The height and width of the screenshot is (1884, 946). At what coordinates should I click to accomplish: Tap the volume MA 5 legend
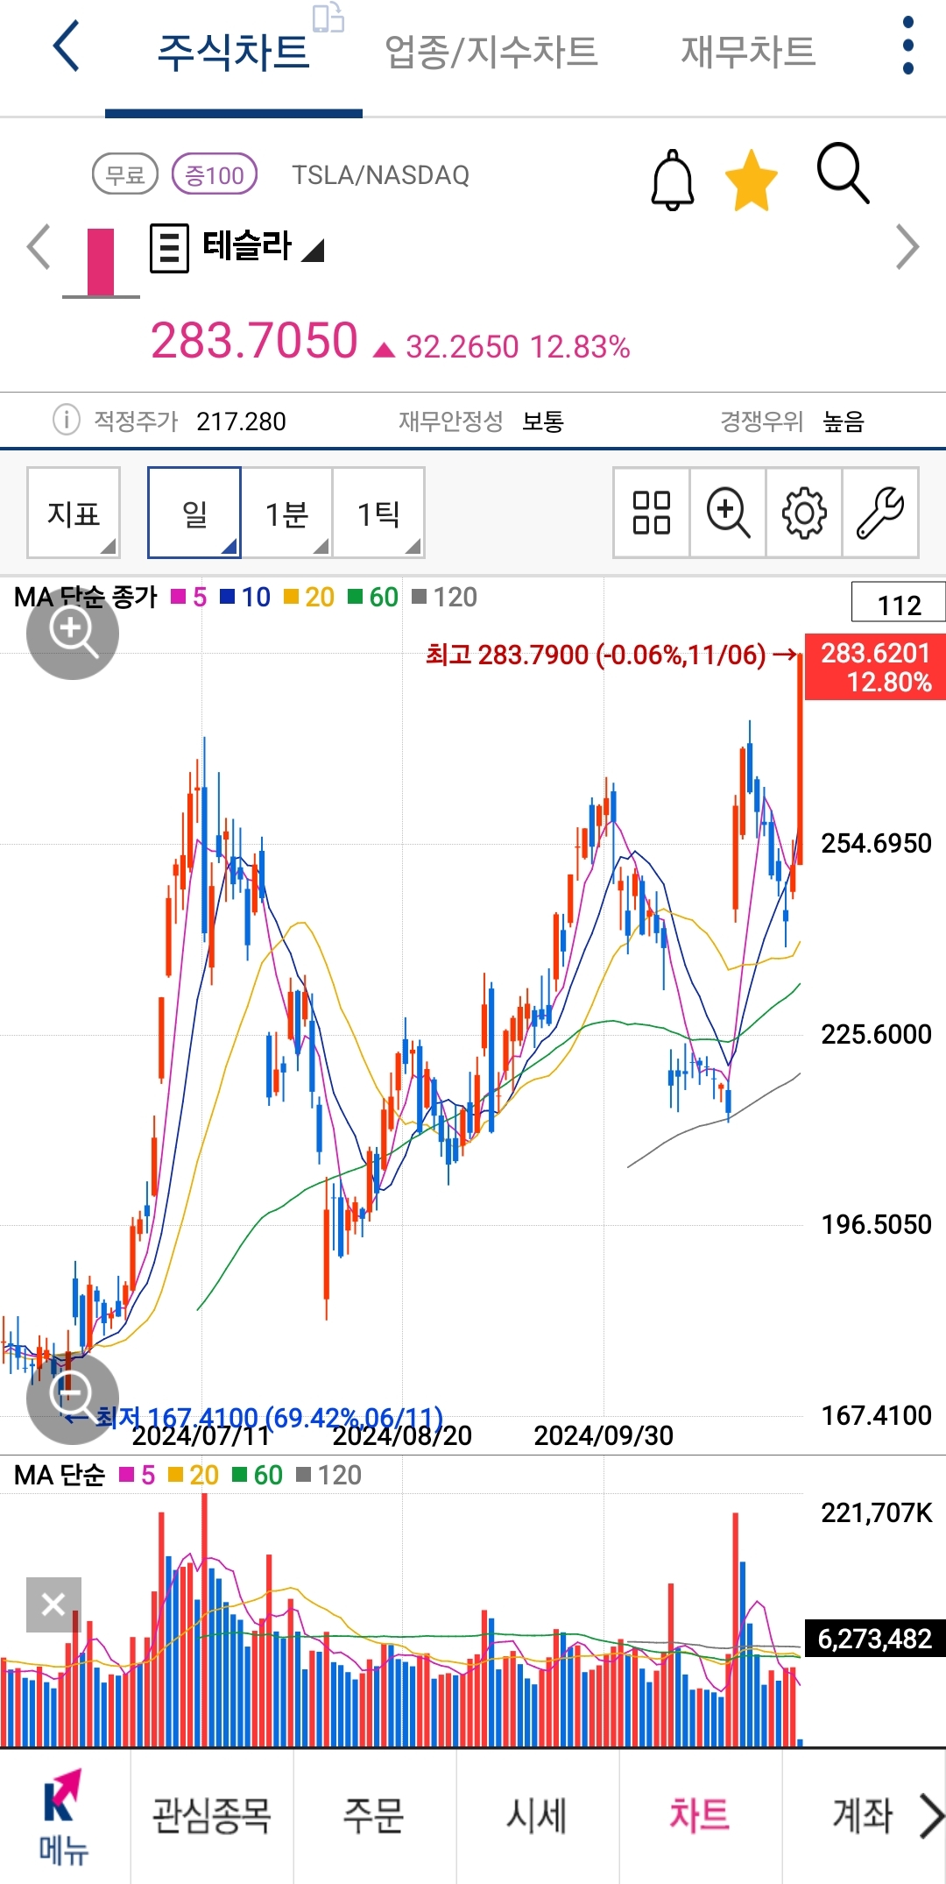tap(138, 1475)
